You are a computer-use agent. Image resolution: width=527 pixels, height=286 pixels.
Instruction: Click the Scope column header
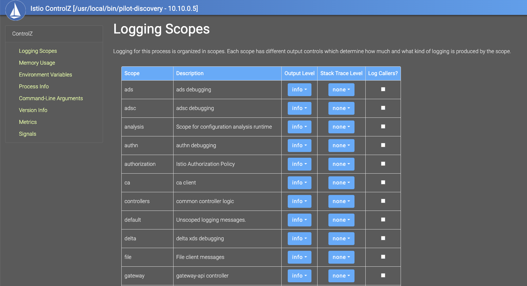[147, 73]
